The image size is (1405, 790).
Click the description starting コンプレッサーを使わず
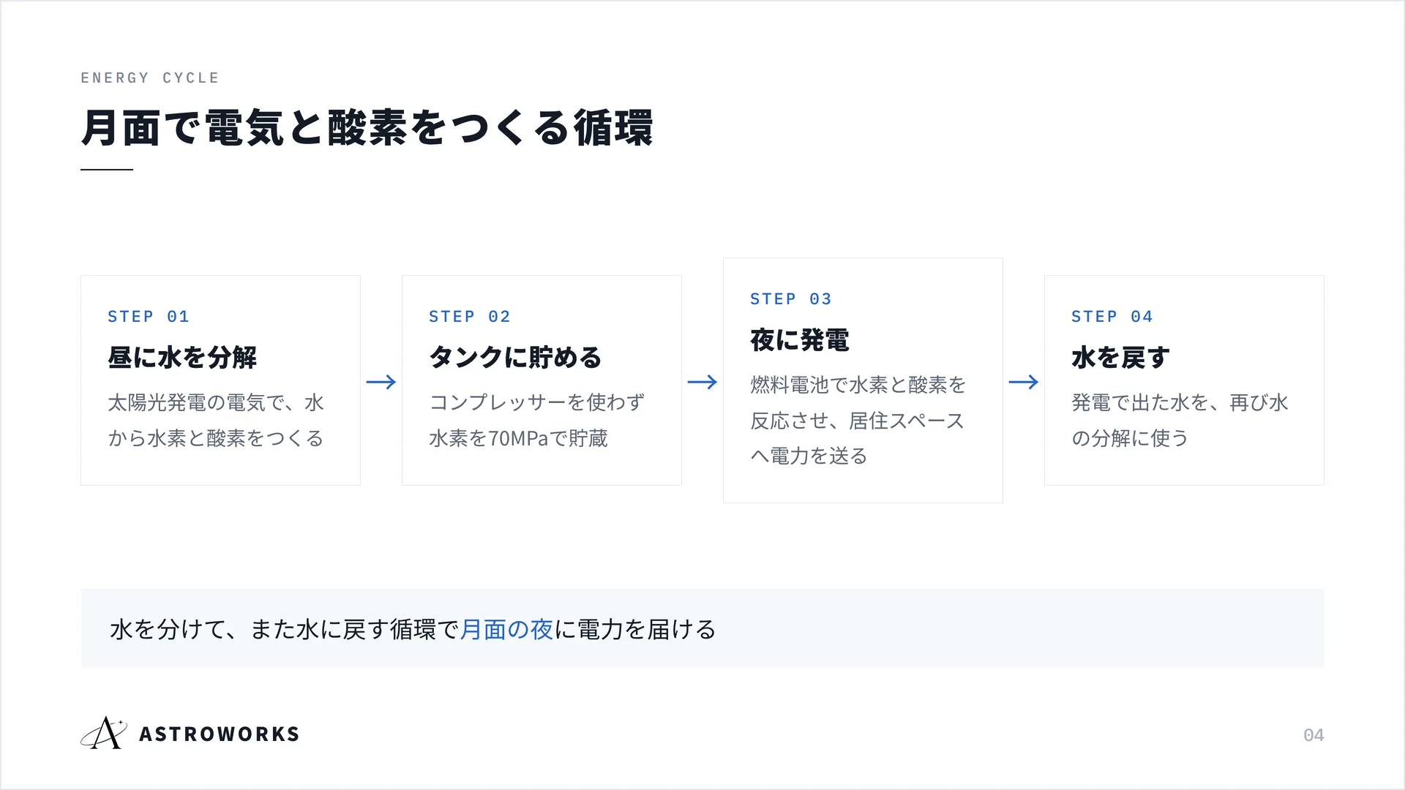[537, 421]
